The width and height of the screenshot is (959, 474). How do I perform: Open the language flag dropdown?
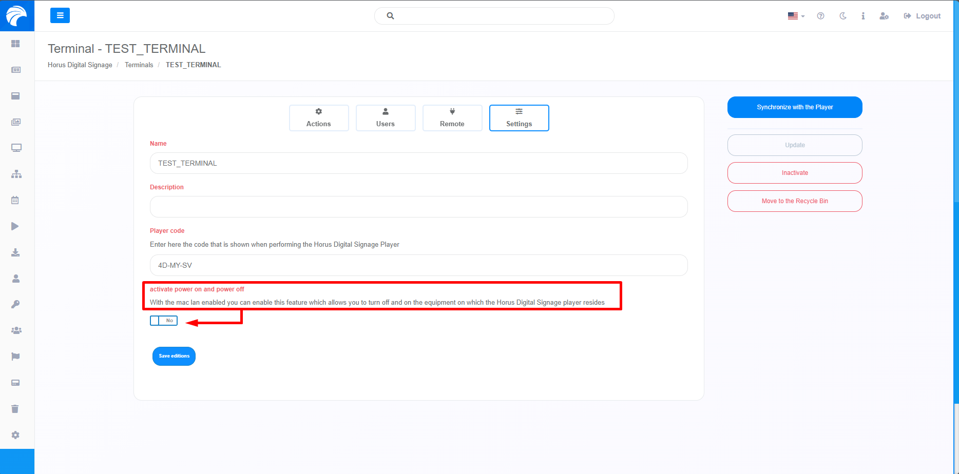point(796,16)
